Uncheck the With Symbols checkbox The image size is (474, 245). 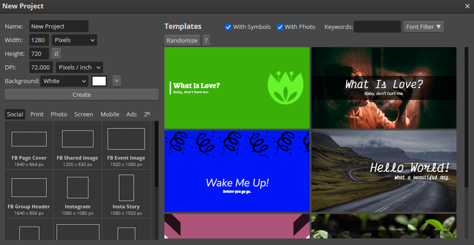click(x=229, y=27)
